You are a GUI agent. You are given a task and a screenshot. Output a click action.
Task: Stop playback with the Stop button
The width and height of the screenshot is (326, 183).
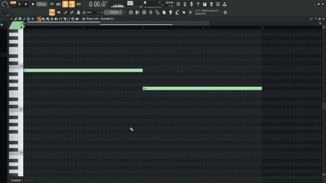tap(26, 4)
